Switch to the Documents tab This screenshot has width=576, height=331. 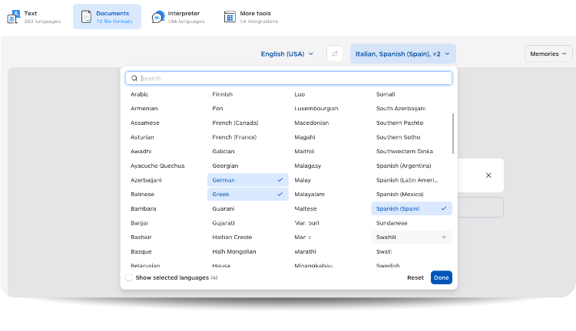tap(107, 17)
